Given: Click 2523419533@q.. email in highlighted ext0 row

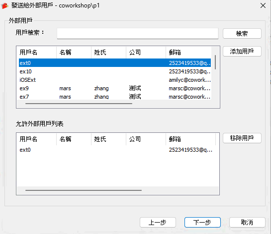Looking at the screenshot, I should coord(189,63).
